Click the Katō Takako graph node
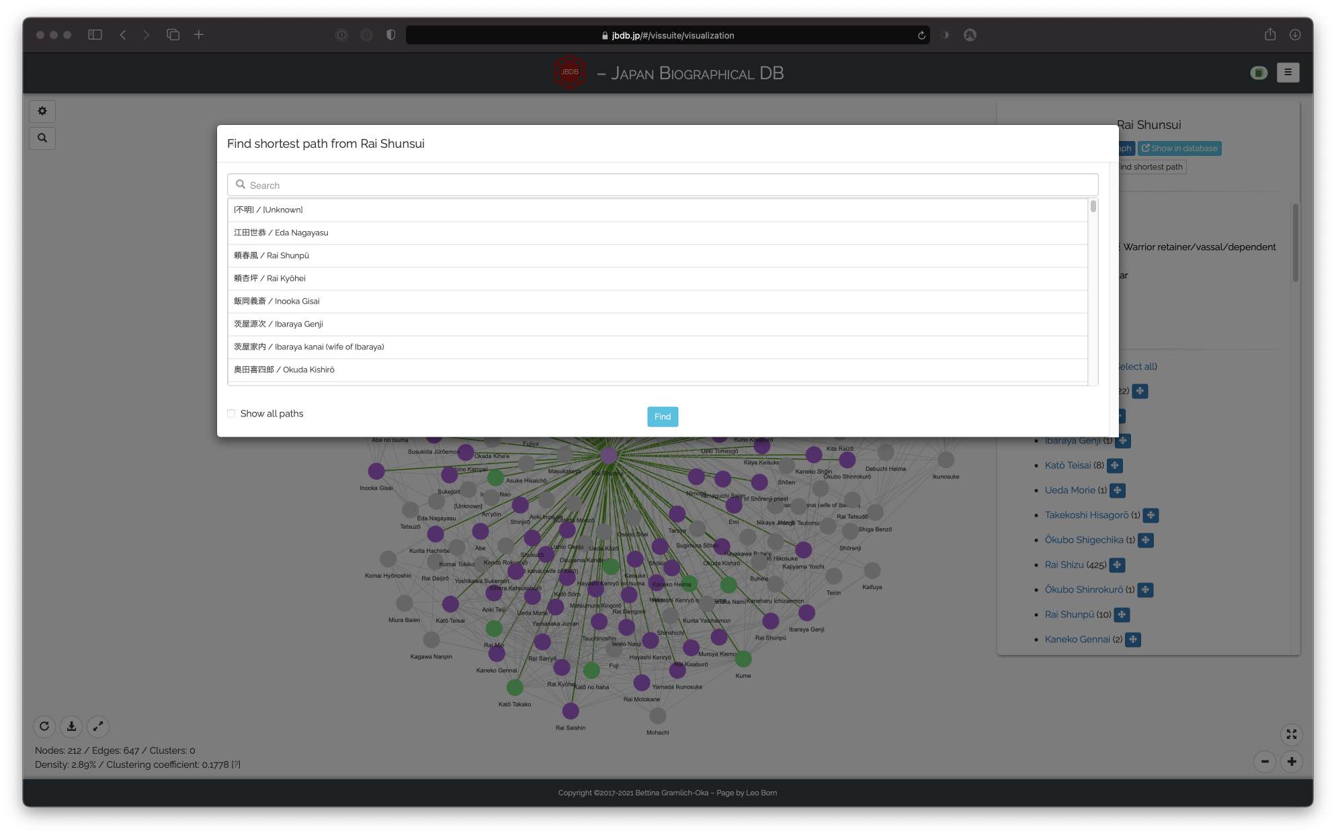Screen dimensions: 1336x835 [x=515, y=687]
